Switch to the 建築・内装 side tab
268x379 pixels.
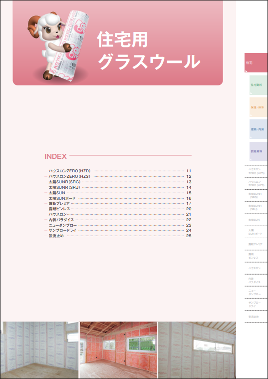[x=258, y=129]
